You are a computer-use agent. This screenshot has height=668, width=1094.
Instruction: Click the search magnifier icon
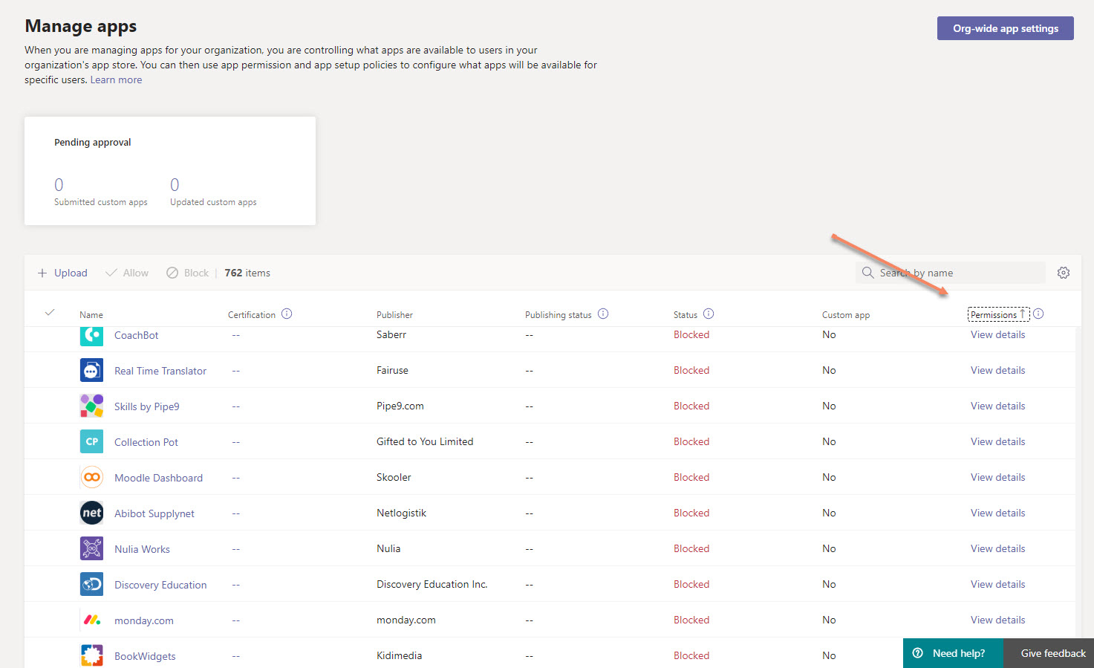pyautogui.click(x=867, y=273)
